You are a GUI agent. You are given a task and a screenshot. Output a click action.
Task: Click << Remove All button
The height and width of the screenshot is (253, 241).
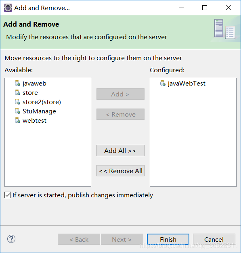click(x=120, y=171)
